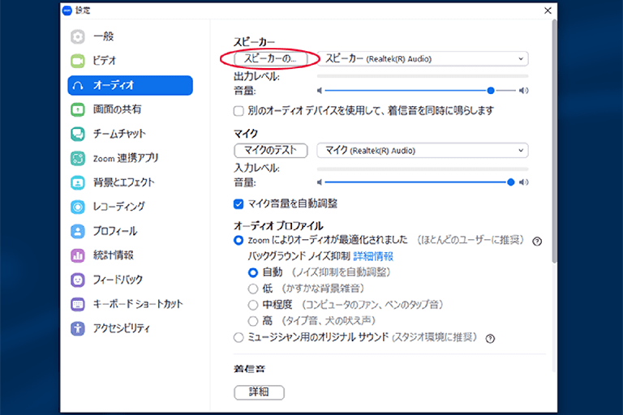The height and width of the screenshot is (415, 623).
Task: Click the Audio headphone icon in sidebar
Action: 78,85
